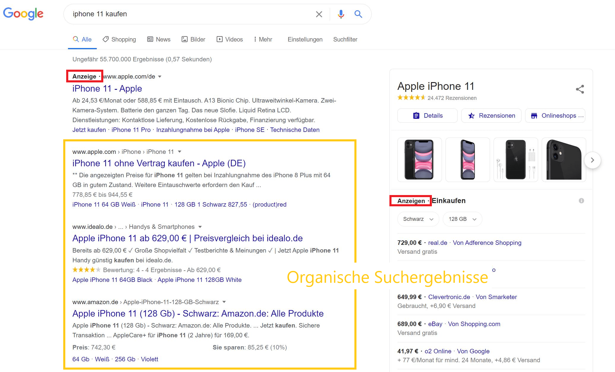615x372 pixels.
Task: Follow the Jetzt kaufen sitelink
Action: click(x=89, y=130)
